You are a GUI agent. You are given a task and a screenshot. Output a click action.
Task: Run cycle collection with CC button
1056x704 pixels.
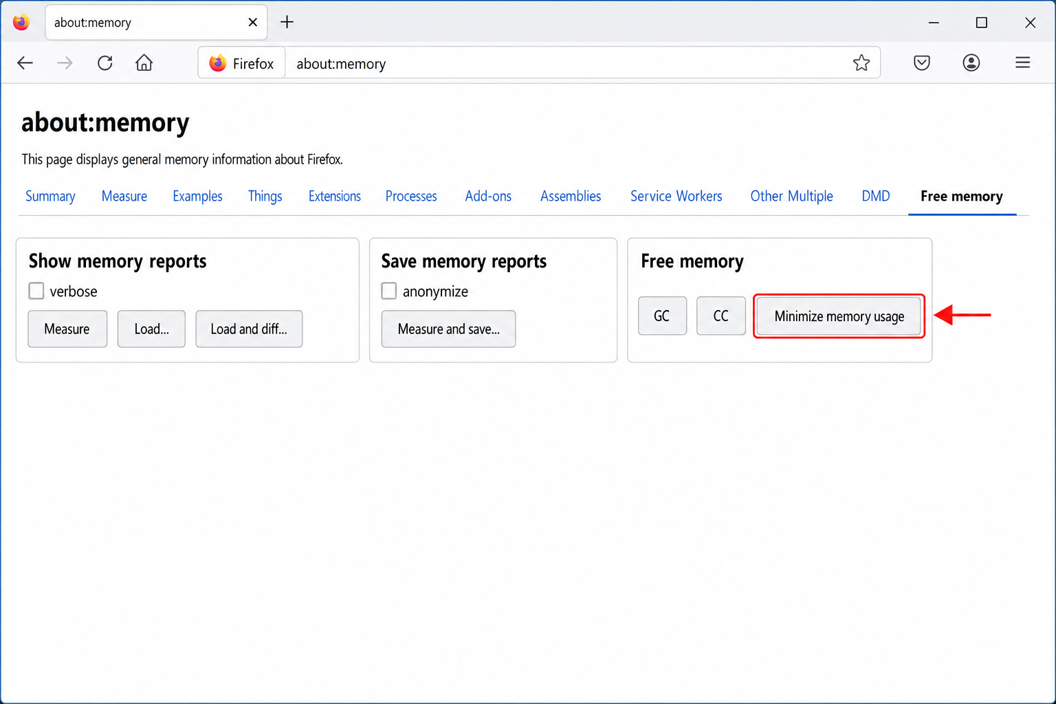click(x=720, y=316)
